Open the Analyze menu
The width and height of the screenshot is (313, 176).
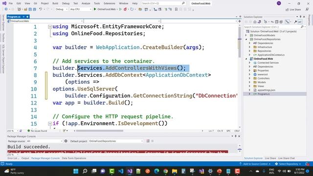click(x=86, y=3)
